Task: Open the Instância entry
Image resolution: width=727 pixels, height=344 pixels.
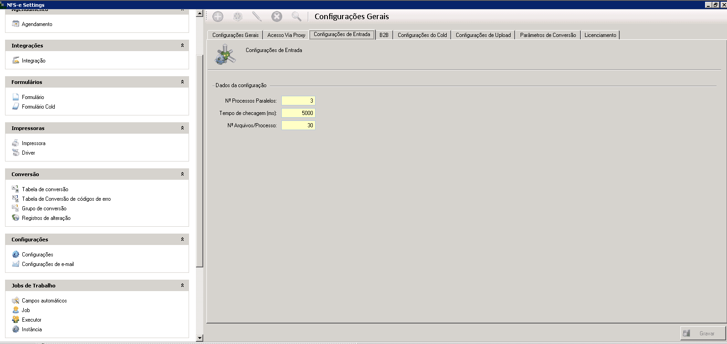Action: (x=32, y=329)
